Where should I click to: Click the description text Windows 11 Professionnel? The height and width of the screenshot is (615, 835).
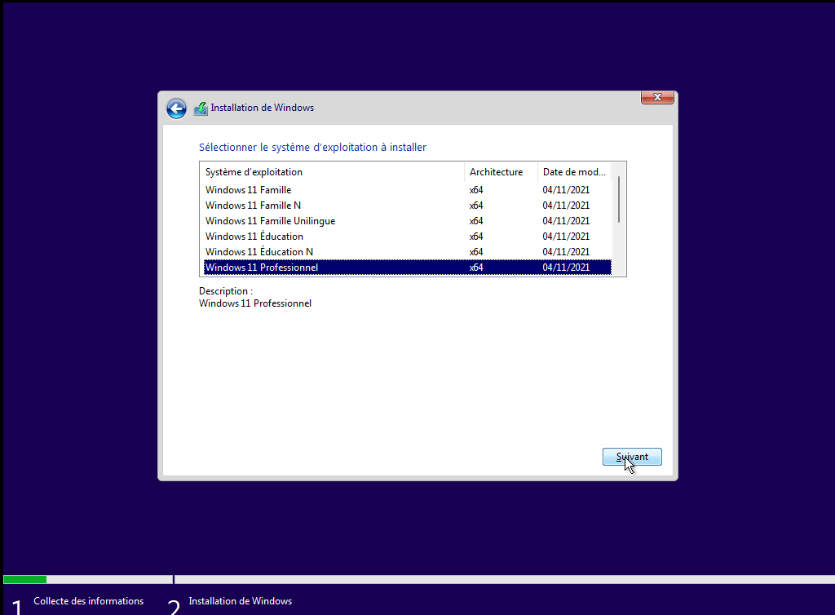255,303
